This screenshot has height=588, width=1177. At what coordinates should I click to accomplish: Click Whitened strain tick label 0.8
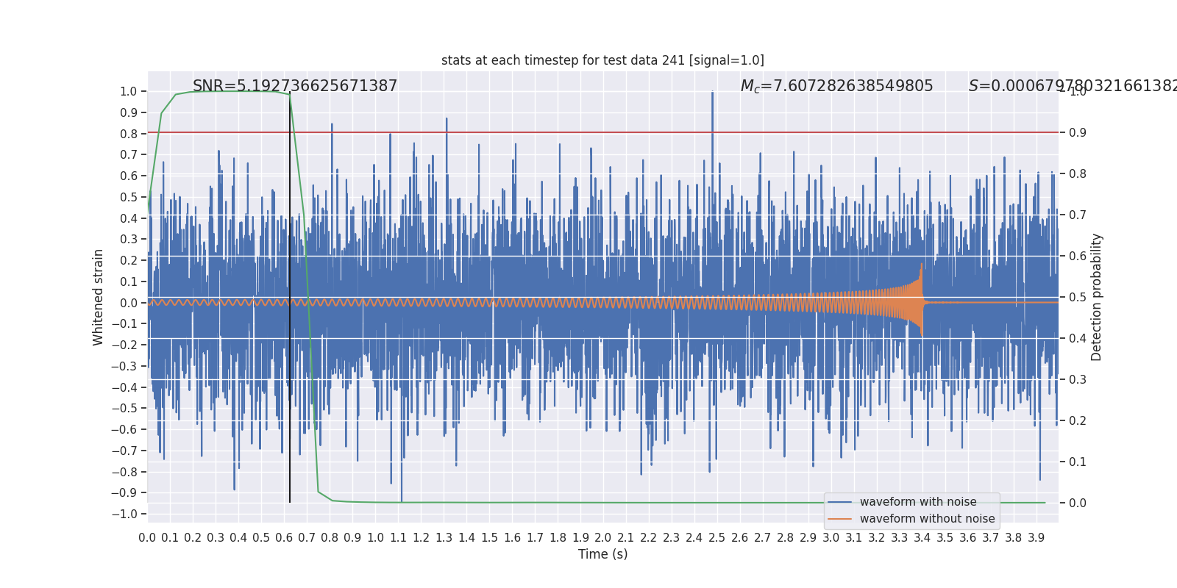click(x=128, y=134)
